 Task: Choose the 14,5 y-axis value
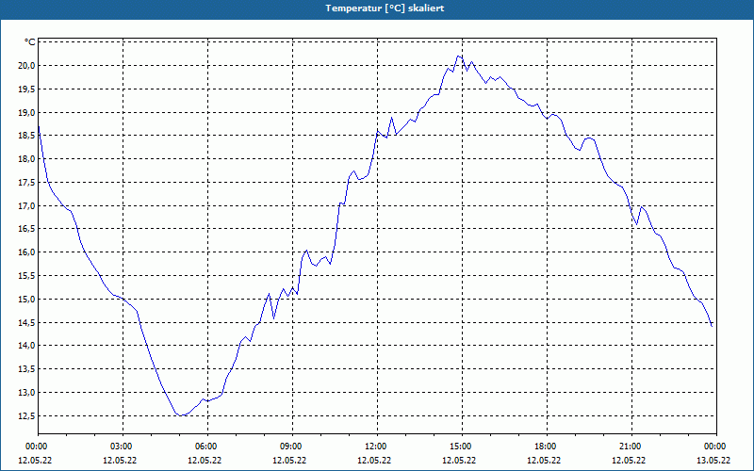click(x=26, y=322)
